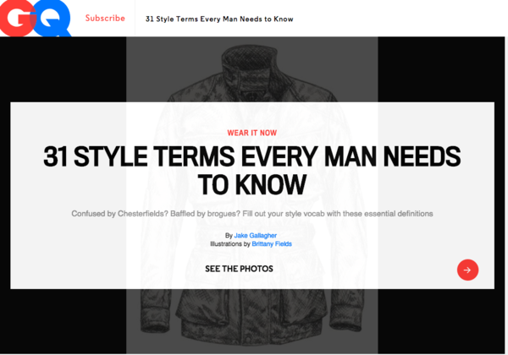Image resolution: width=508 pixels, height=355 pixels.
Task: Click the 31 Style Terms main headline
Action: (251, 171)
